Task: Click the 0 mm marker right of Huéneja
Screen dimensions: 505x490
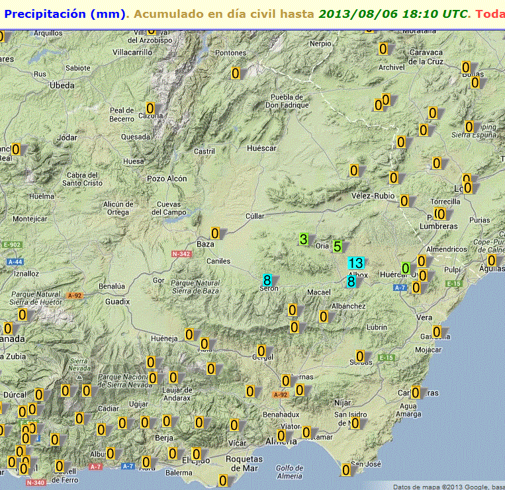Action: (x=189, y=335)
